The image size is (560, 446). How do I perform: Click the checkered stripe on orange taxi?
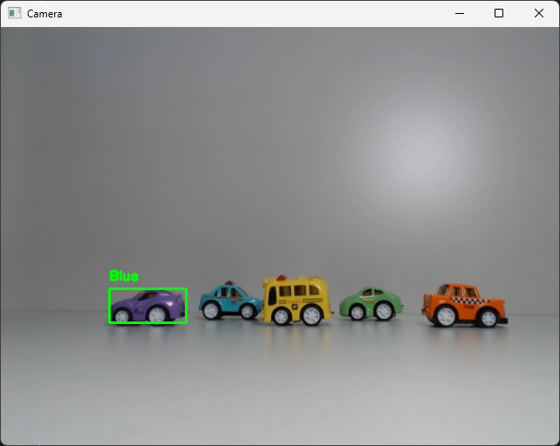[469, 301]
